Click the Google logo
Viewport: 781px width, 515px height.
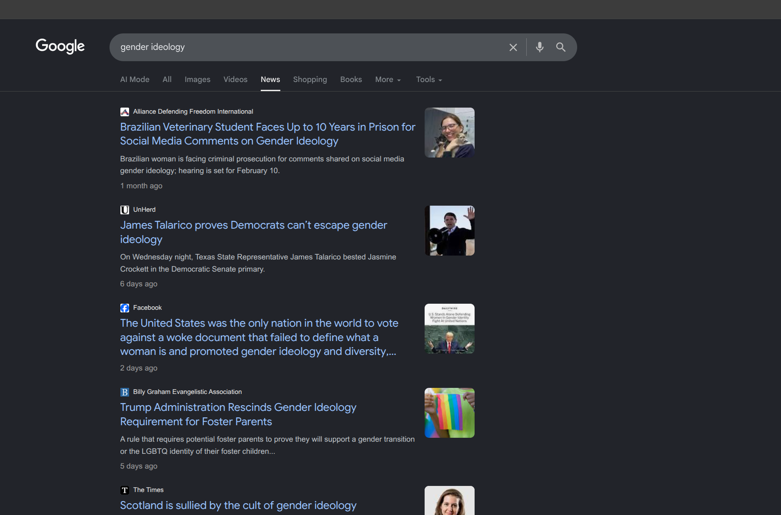(60, 46)
